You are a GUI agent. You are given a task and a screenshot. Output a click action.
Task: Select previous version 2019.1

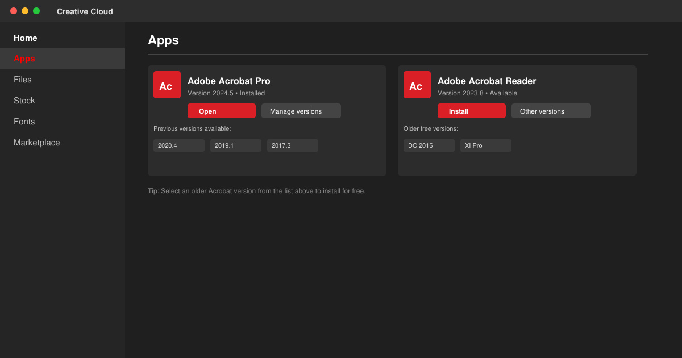pyautogui.click(x=236, y=145)
